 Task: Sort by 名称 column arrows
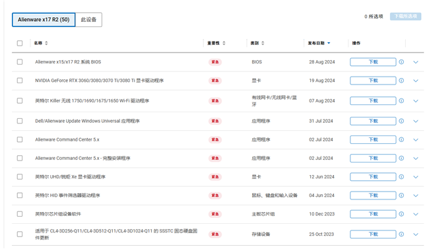(46, 43)
